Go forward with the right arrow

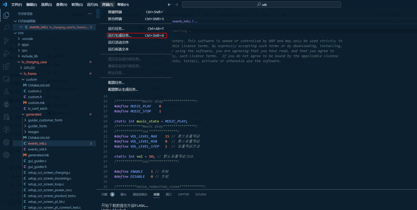[x=176, y=4]
